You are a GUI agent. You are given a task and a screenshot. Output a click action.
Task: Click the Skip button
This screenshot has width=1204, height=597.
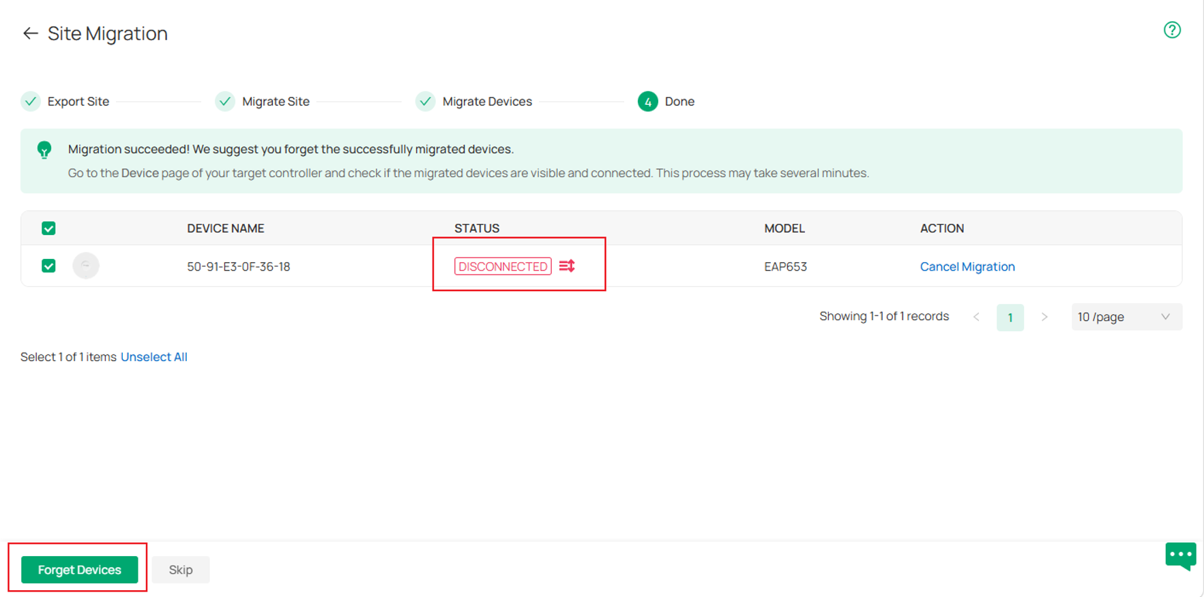181,570
